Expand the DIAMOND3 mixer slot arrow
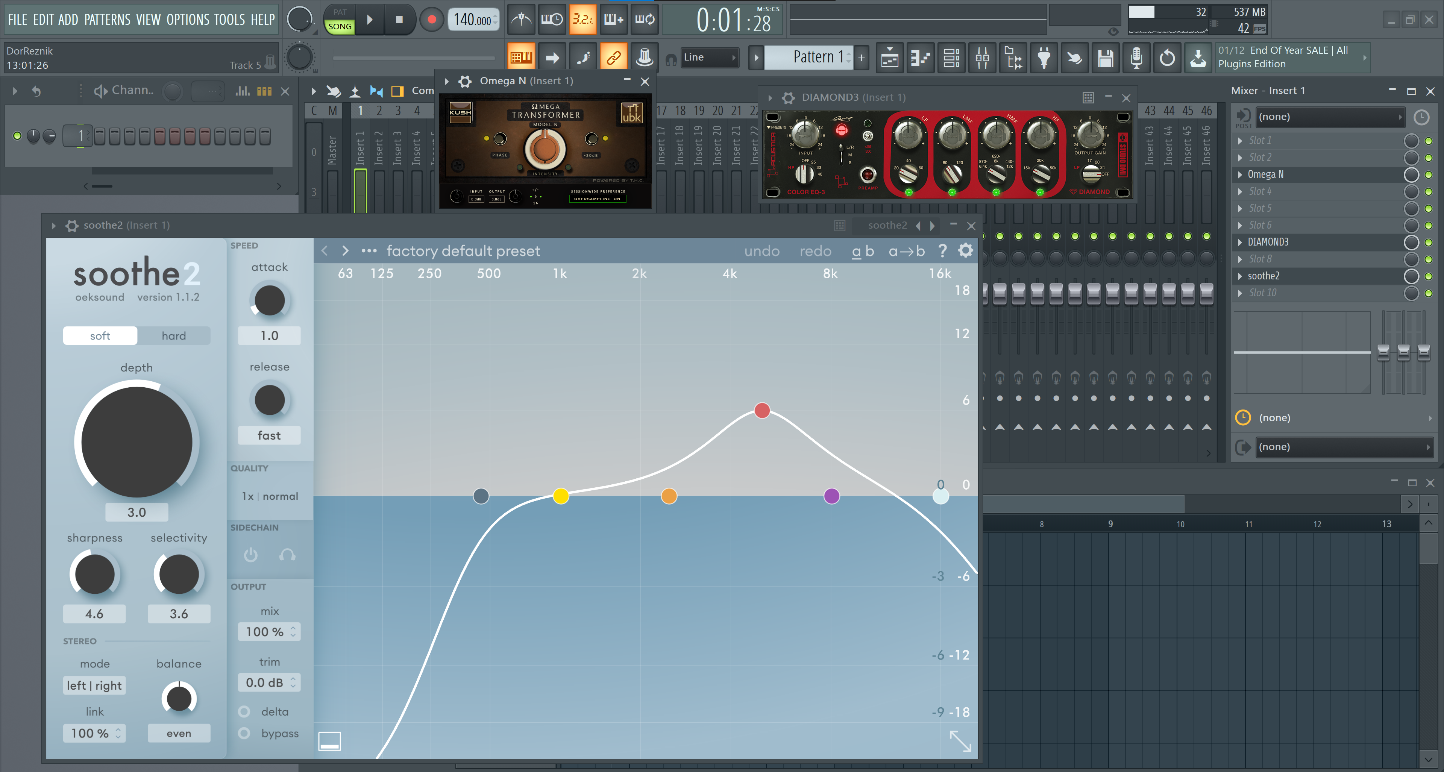The height and width of the screenshot is (772, 1444). (x=1240, y=242)
